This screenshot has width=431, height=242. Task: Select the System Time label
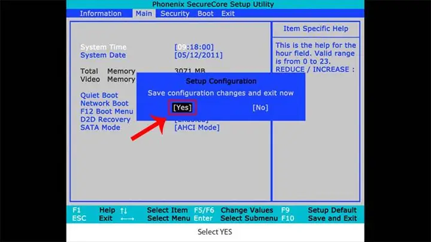tap(104, 47)
